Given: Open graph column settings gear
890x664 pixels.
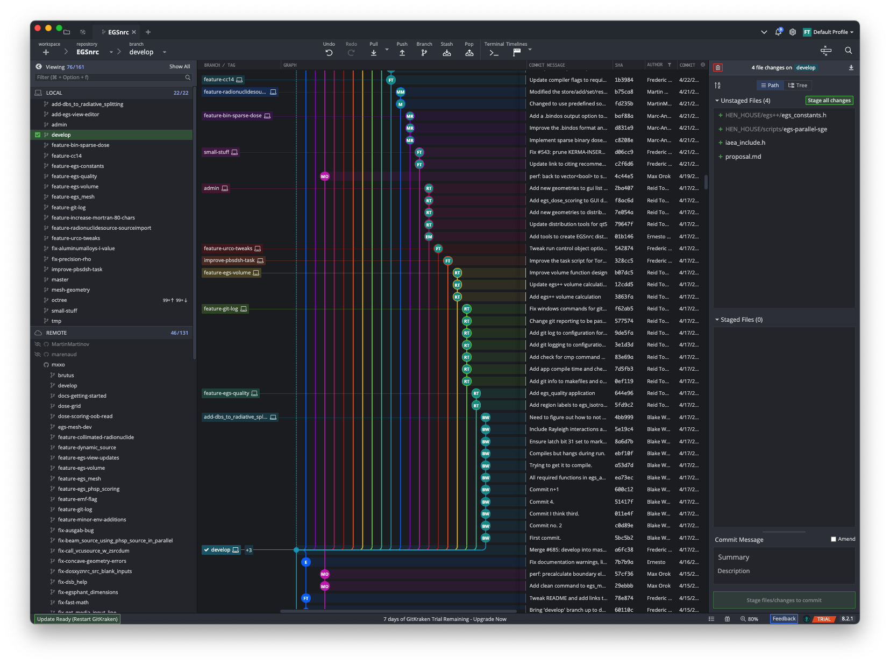Looking at the screenshot, I should [703, 65].
